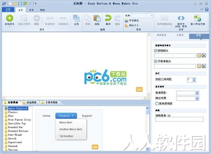
Task: Click the grey Delete circle icon in the ribbon
Action: (37, 18)
